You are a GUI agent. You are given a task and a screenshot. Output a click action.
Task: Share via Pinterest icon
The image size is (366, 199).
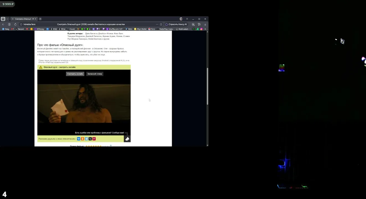(x=94, y=139)
